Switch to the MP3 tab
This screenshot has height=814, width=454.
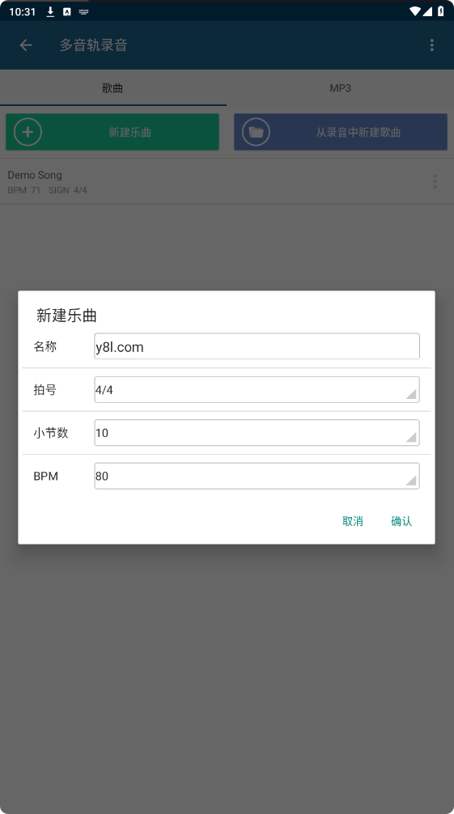click(x=340, y=87)
